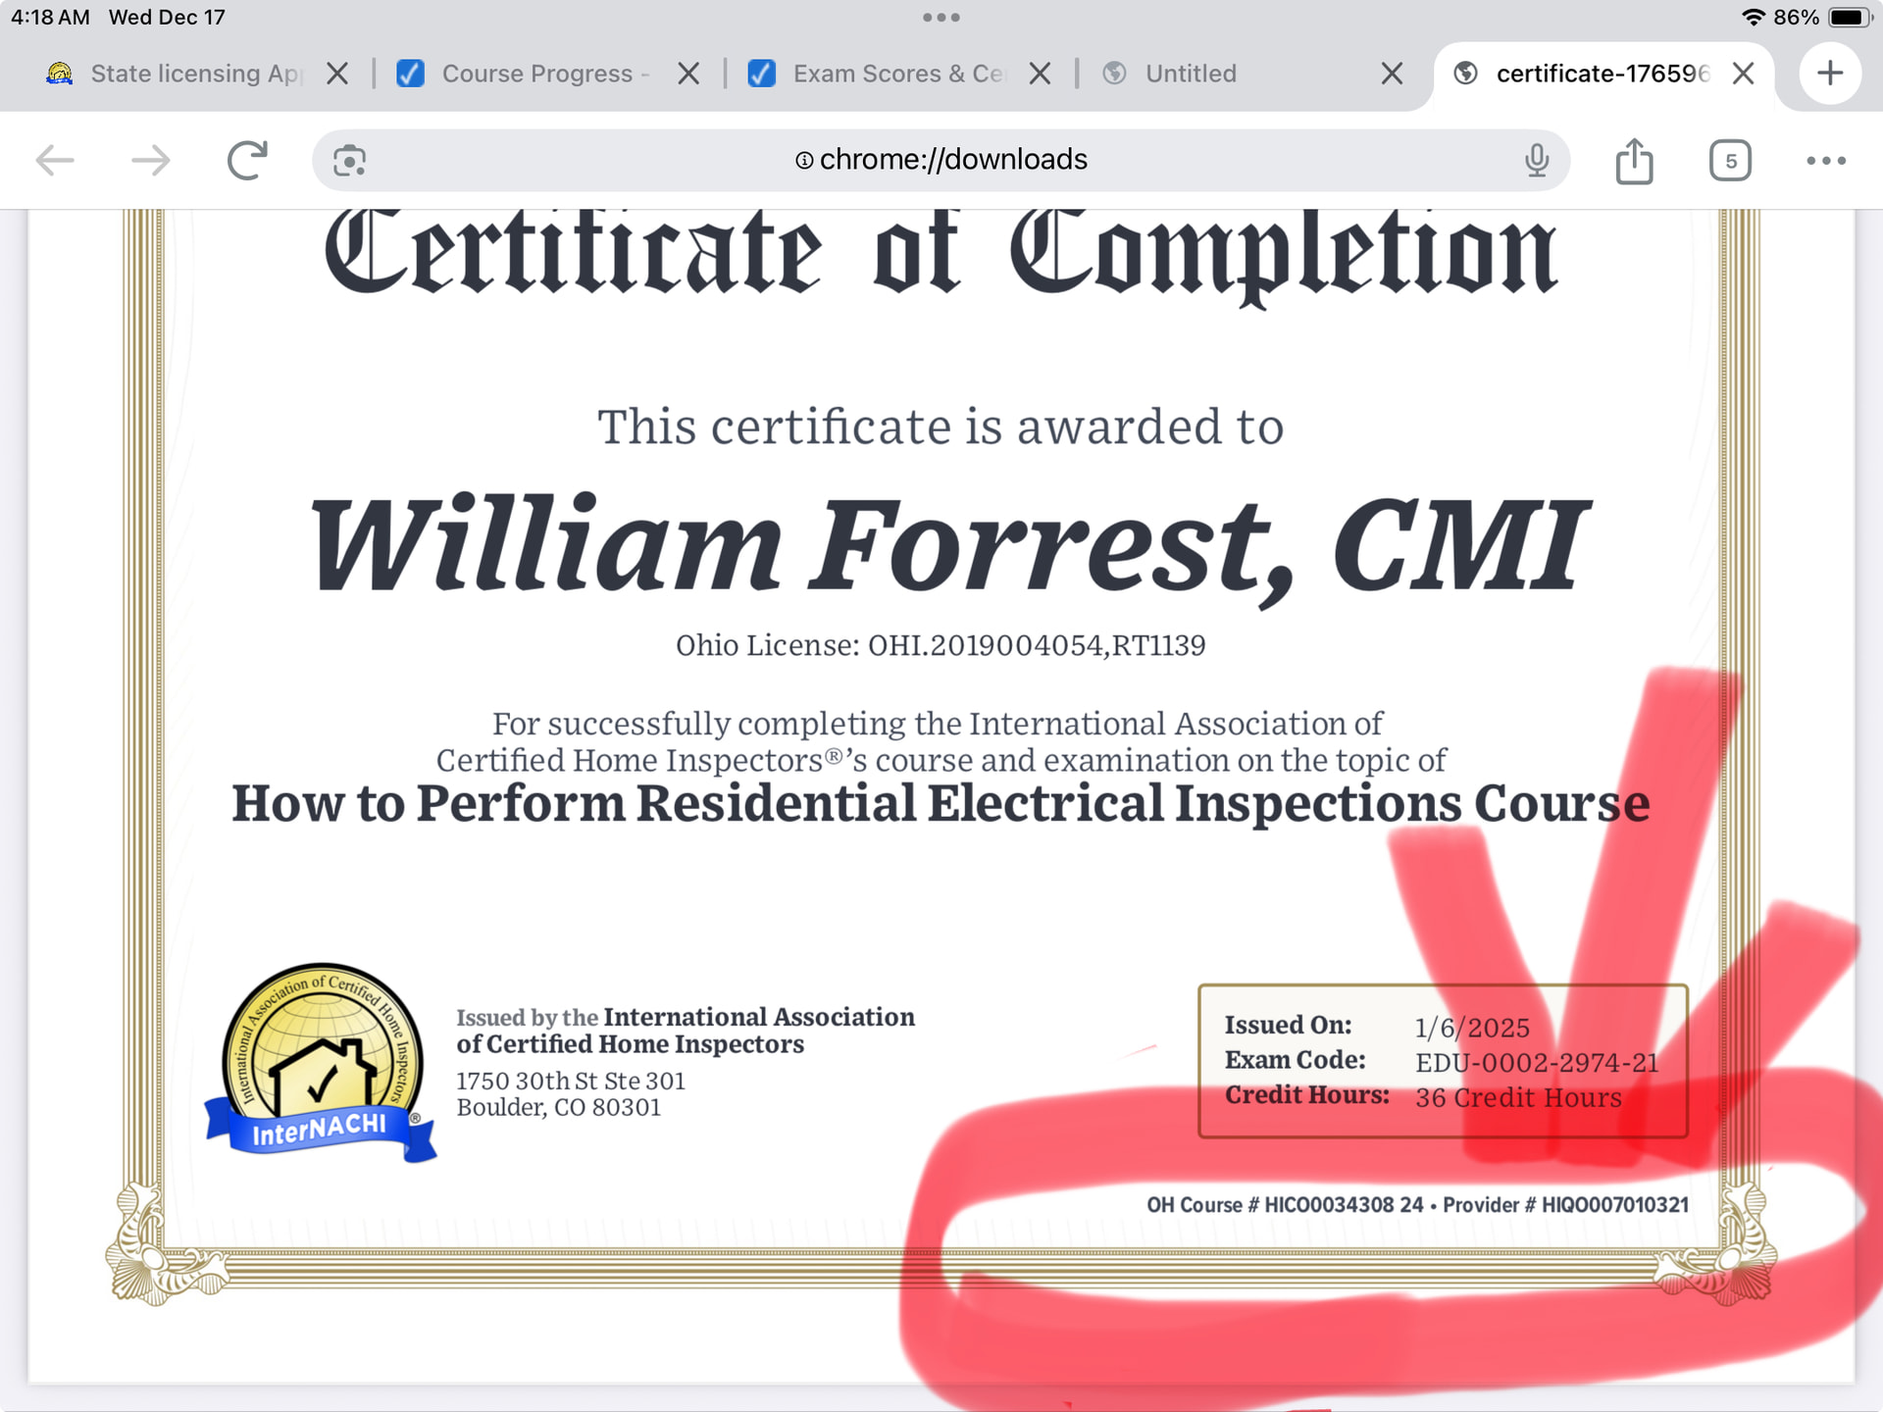Close the Untitled tab
Viewport: 1883px width, 1412px height.
pos(1392,74)
